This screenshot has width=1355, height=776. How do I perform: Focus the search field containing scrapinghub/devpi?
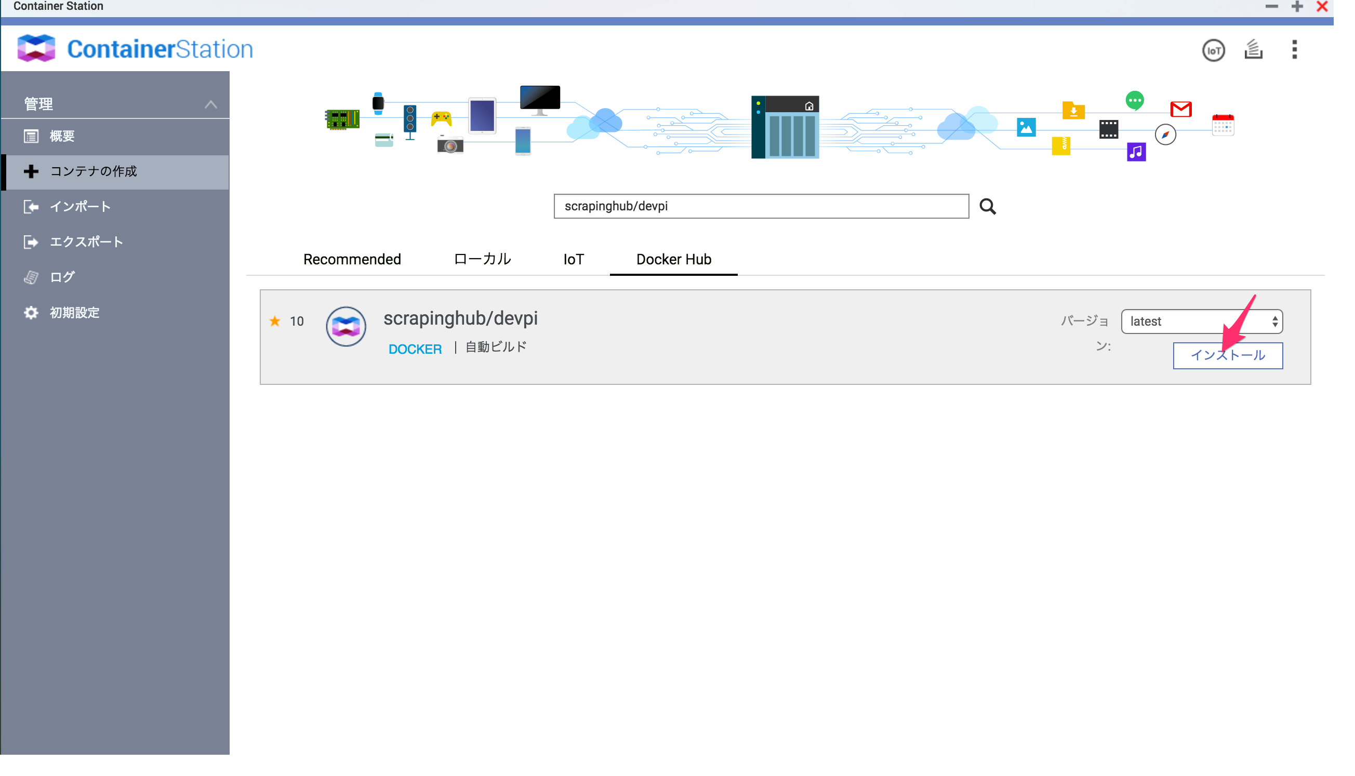click(x=761, y=206)
